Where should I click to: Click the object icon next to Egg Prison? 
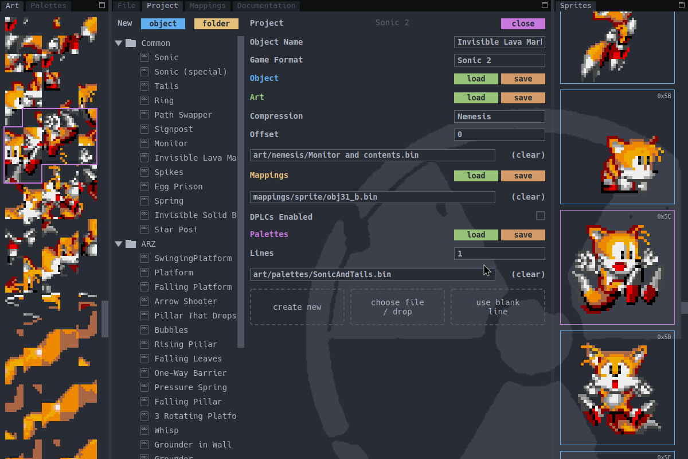144,186
